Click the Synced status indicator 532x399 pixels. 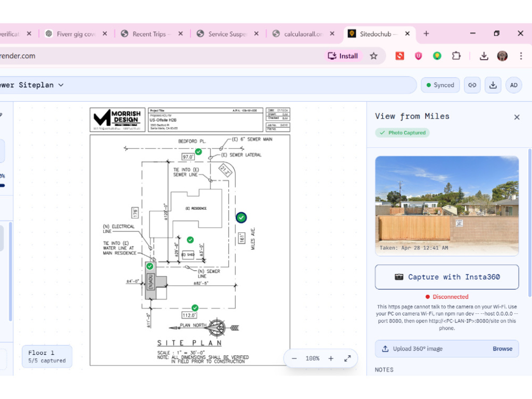click(x=440, y=85)
